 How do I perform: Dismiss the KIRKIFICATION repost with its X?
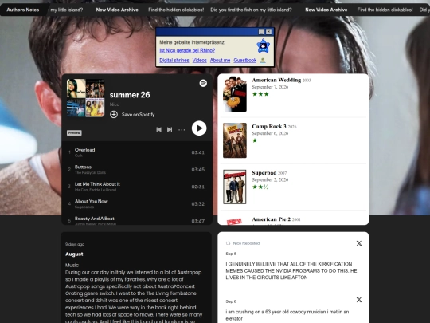pyautogui.click(x=358, y=243)
